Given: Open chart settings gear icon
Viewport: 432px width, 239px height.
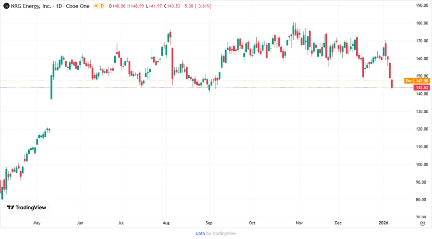Looking at the screenshot, I should pos(422,223).
